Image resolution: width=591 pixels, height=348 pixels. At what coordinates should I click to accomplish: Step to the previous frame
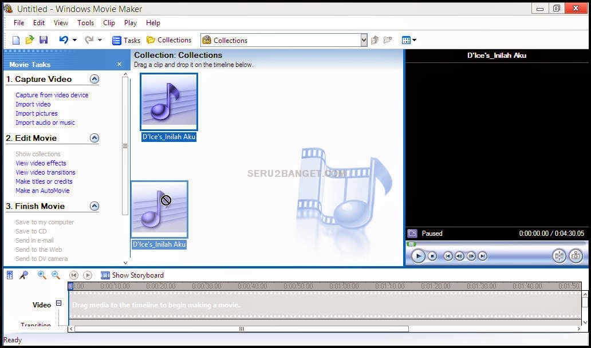[459, 256]
